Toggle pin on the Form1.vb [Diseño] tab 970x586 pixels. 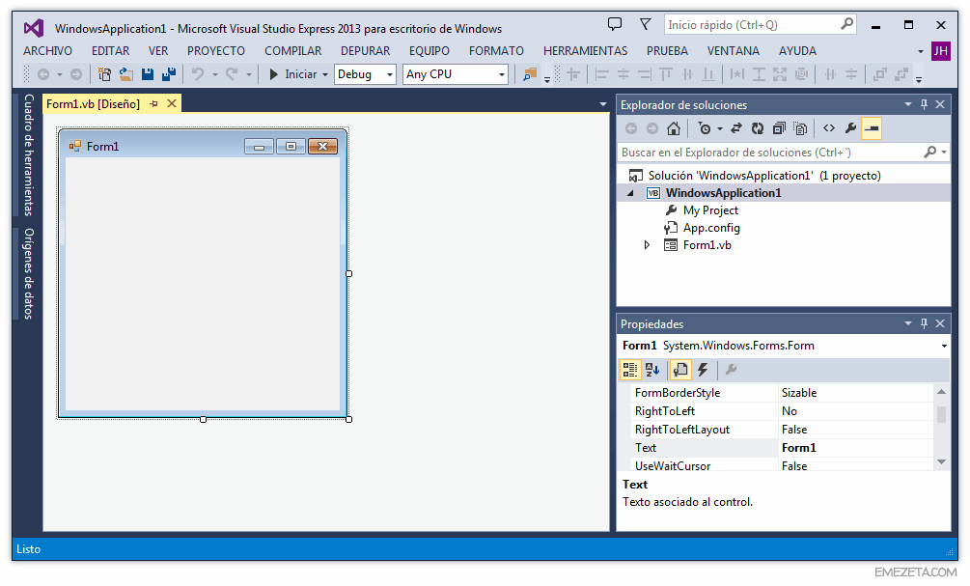153,104
